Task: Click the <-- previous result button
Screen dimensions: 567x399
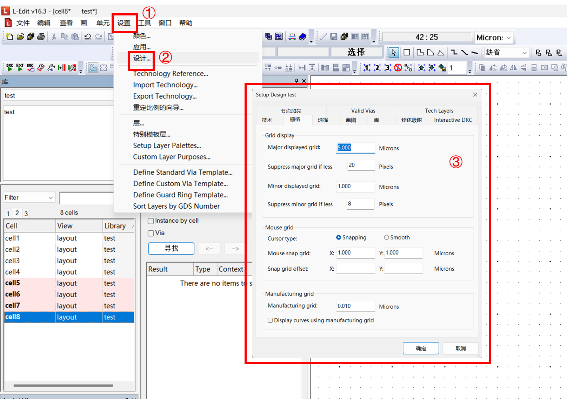Action: coord(209,248)
